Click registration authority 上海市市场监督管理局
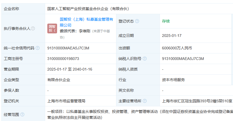233x121 pixels. (66, 101)
